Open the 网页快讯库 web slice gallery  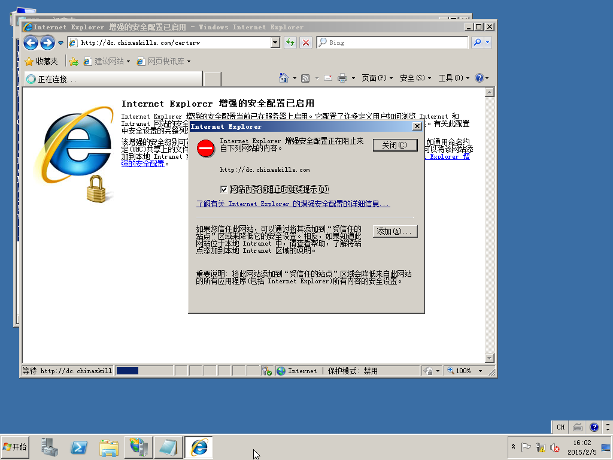coord(164,62)
